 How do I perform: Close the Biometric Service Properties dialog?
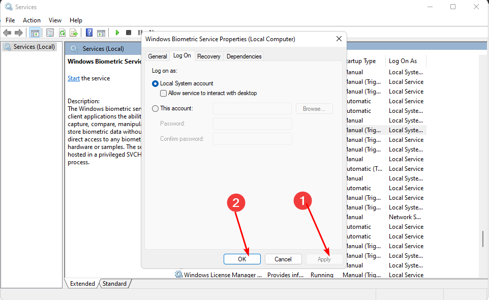click(339, 39)
